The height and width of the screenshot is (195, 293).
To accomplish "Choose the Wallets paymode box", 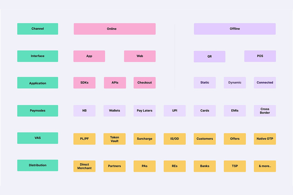I will (x=114, y=111).
